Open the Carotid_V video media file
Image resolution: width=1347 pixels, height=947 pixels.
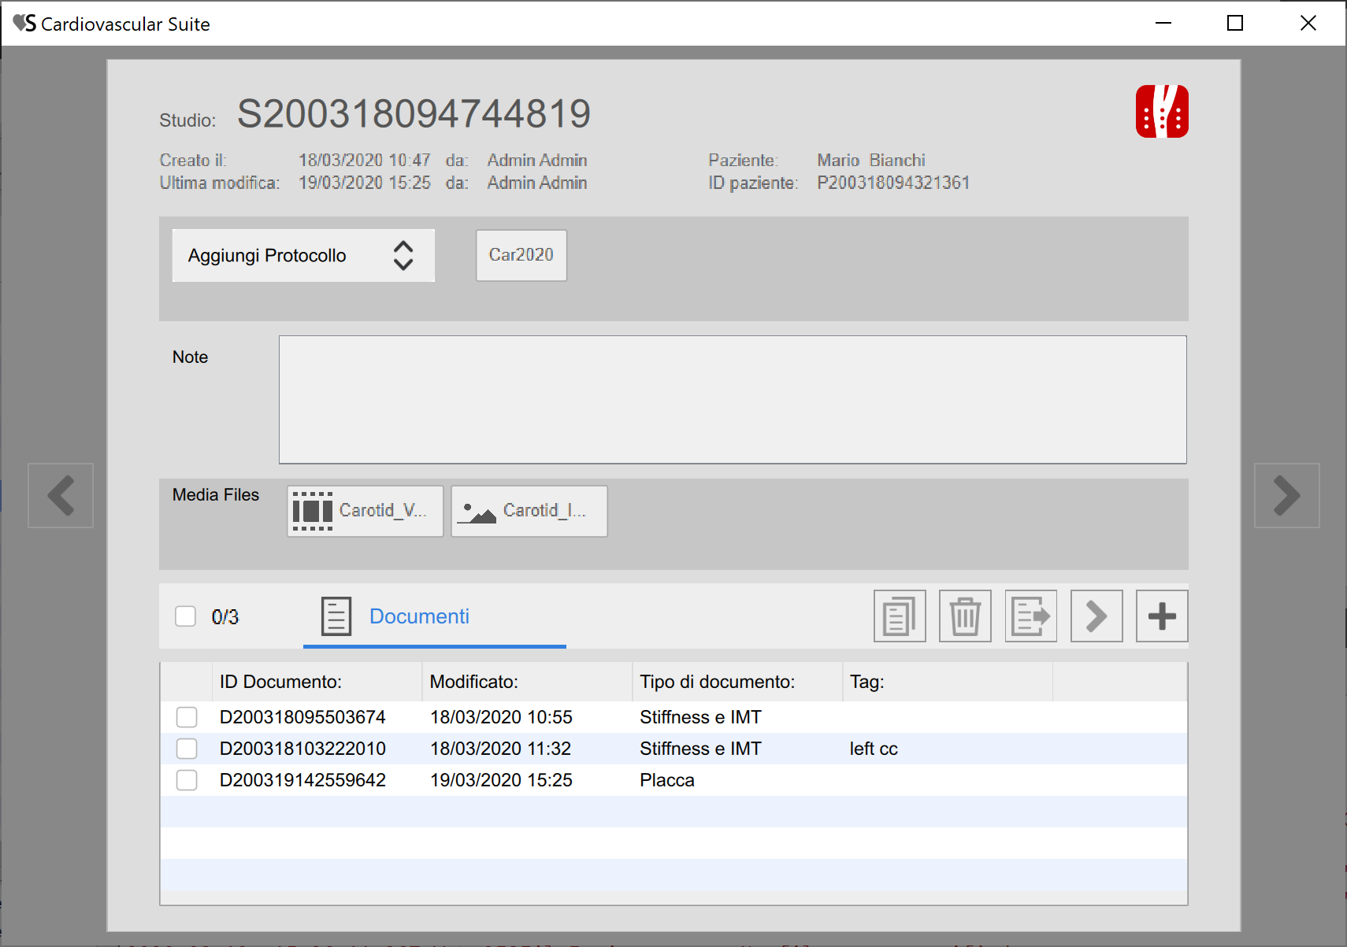pyautogui.click(x=366, y=511)
